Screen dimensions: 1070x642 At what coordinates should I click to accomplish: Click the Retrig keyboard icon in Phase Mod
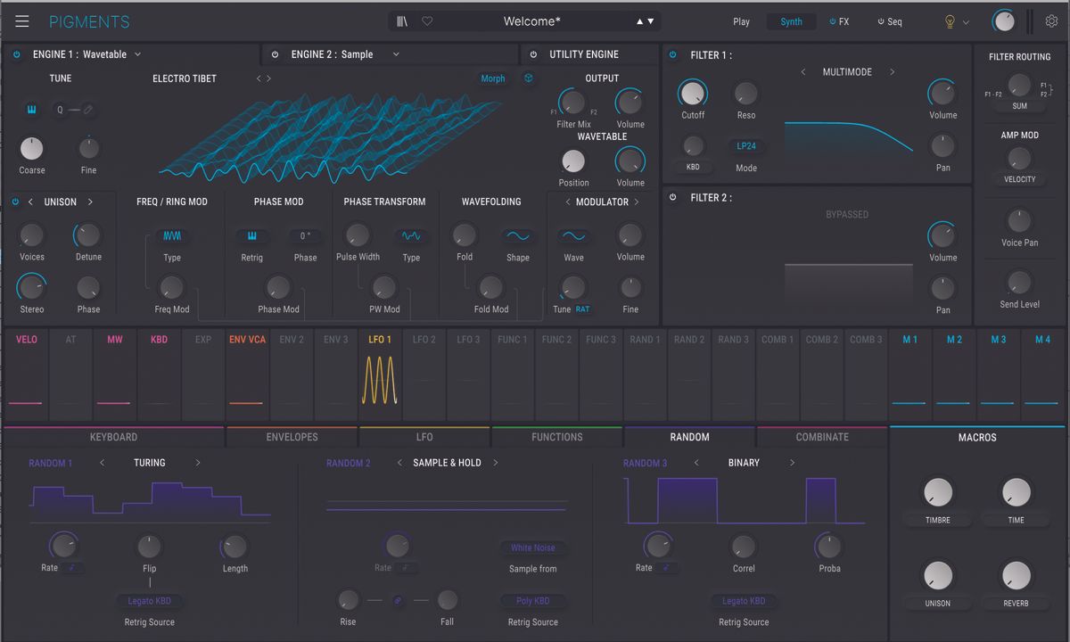point(251,236)
